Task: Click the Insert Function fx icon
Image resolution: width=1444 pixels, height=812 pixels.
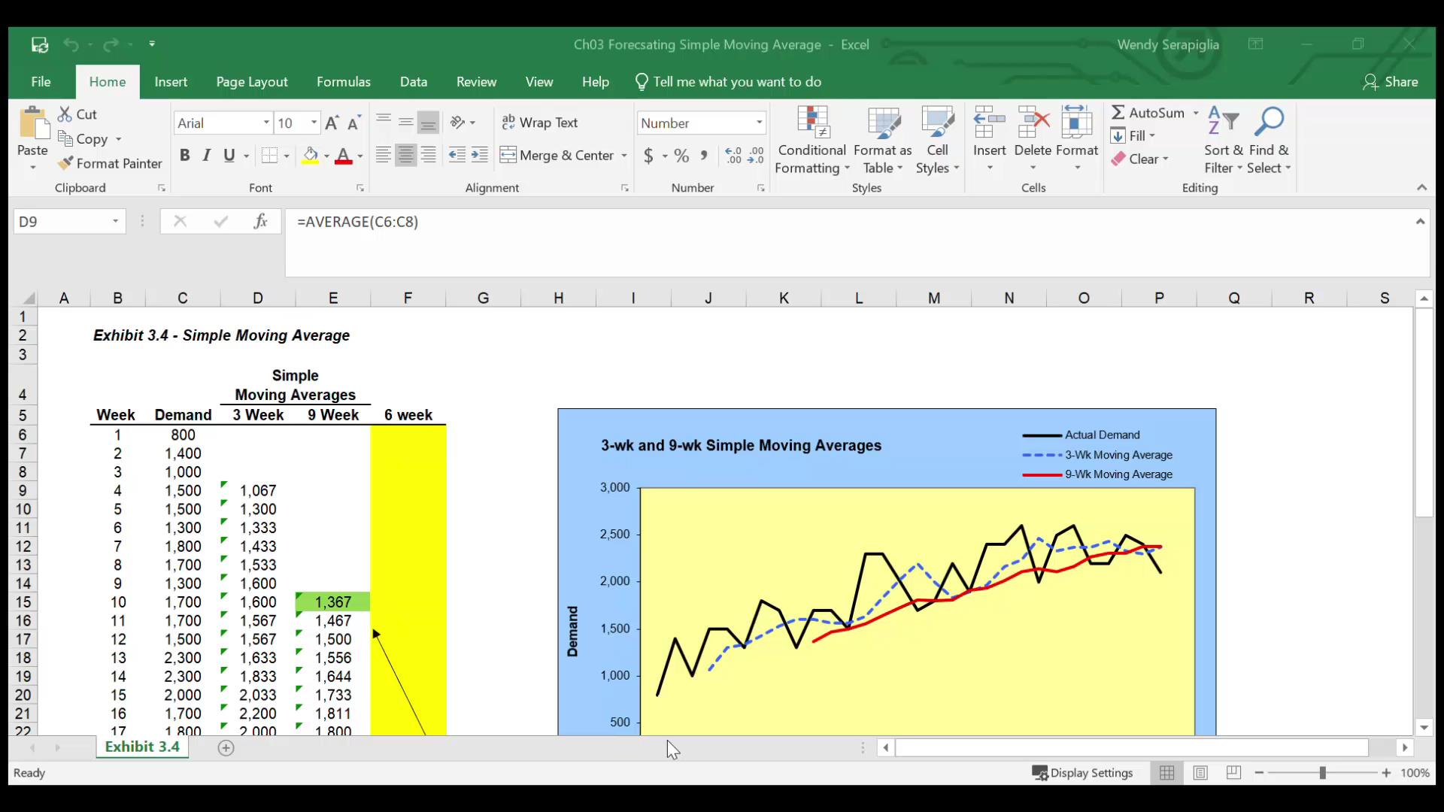Action: click(x=260, y=221)
